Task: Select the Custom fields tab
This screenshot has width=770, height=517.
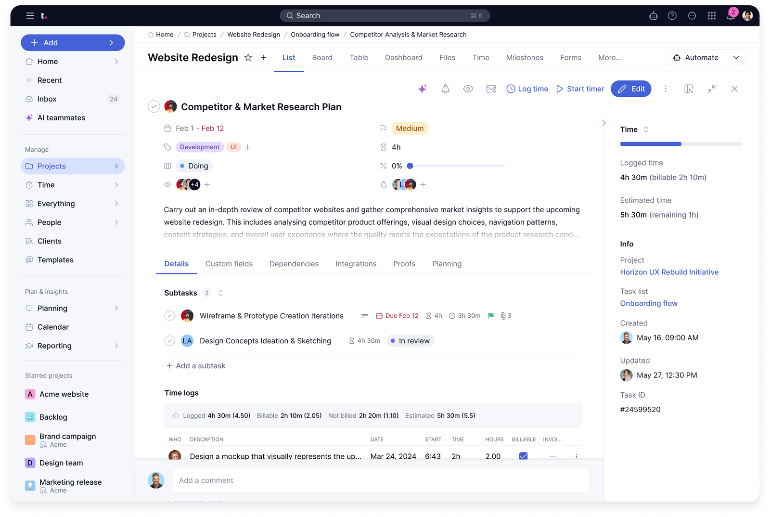Action: click(x=229, y=264)
